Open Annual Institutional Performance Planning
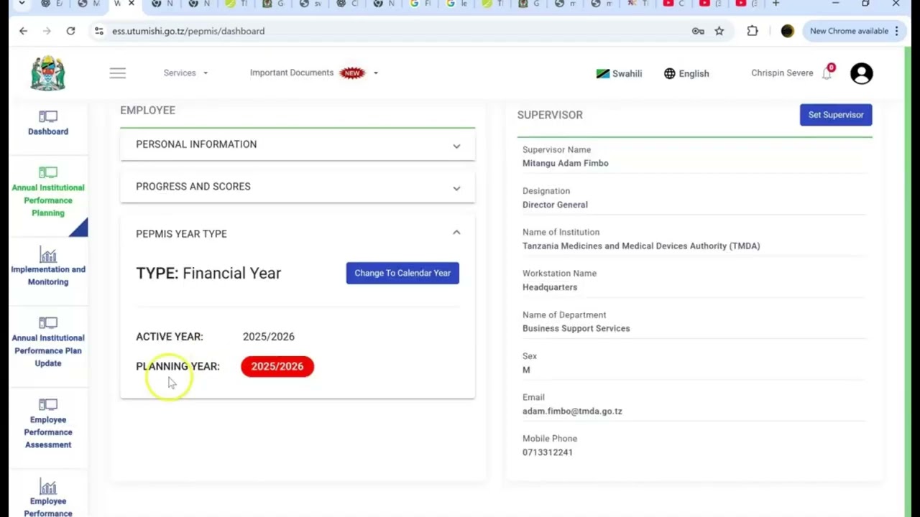Image resolution: width=920 pixels, height=517 pixels. tap(48, 192)
